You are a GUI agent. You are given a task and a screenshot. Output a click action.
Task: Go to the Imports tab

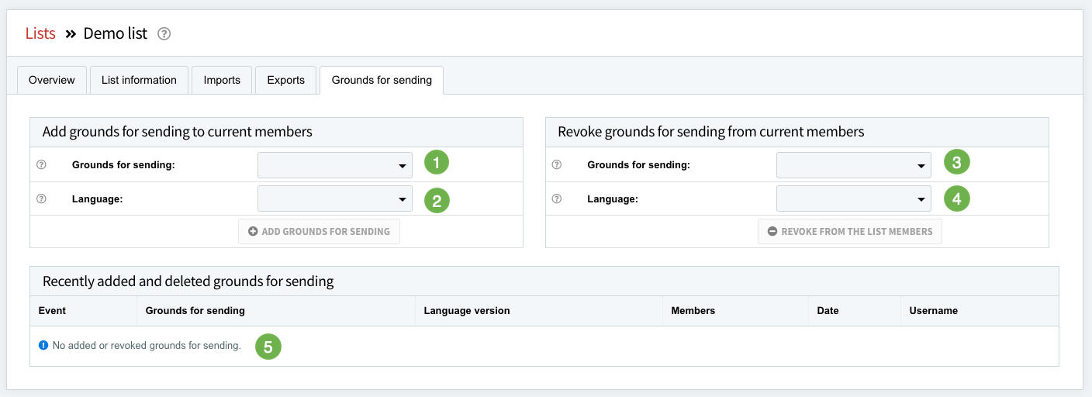coord(222,80)
